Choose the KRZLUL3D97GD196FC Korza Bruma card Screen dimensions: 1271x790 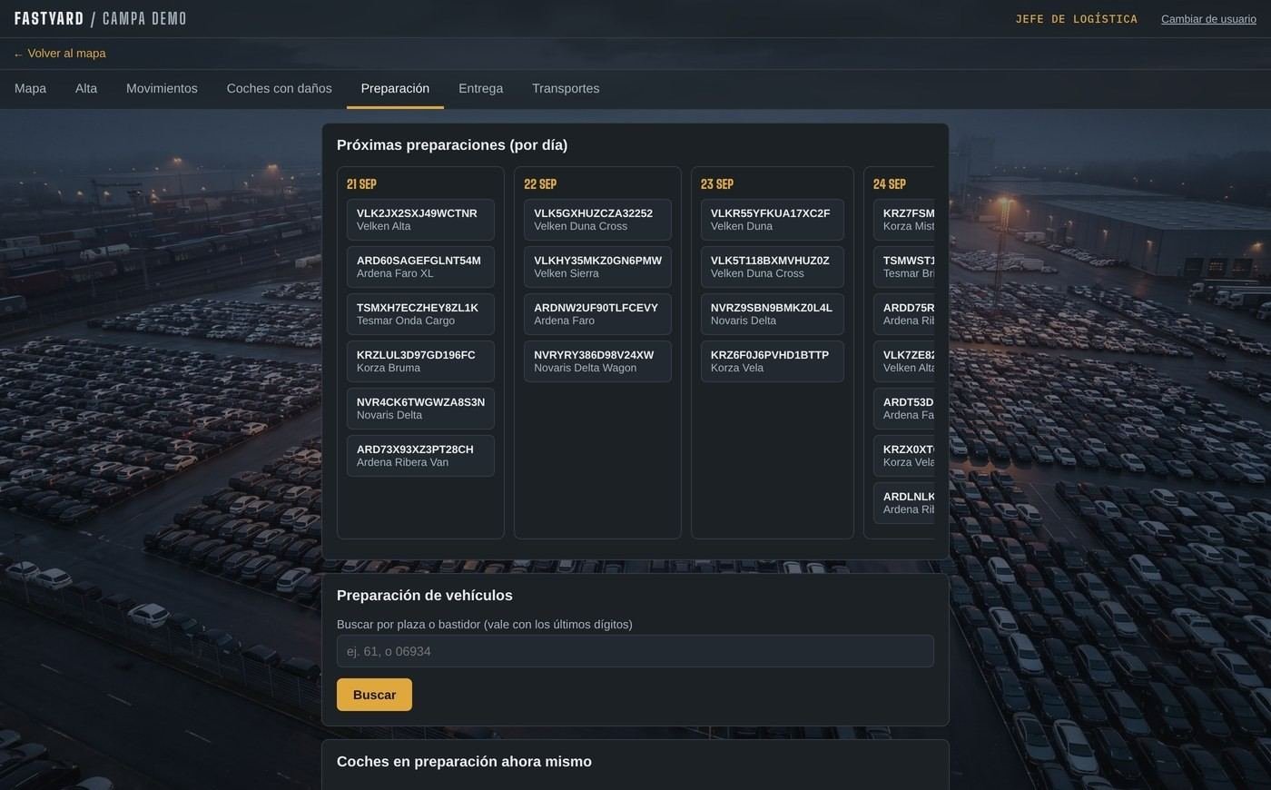[420, 361]
